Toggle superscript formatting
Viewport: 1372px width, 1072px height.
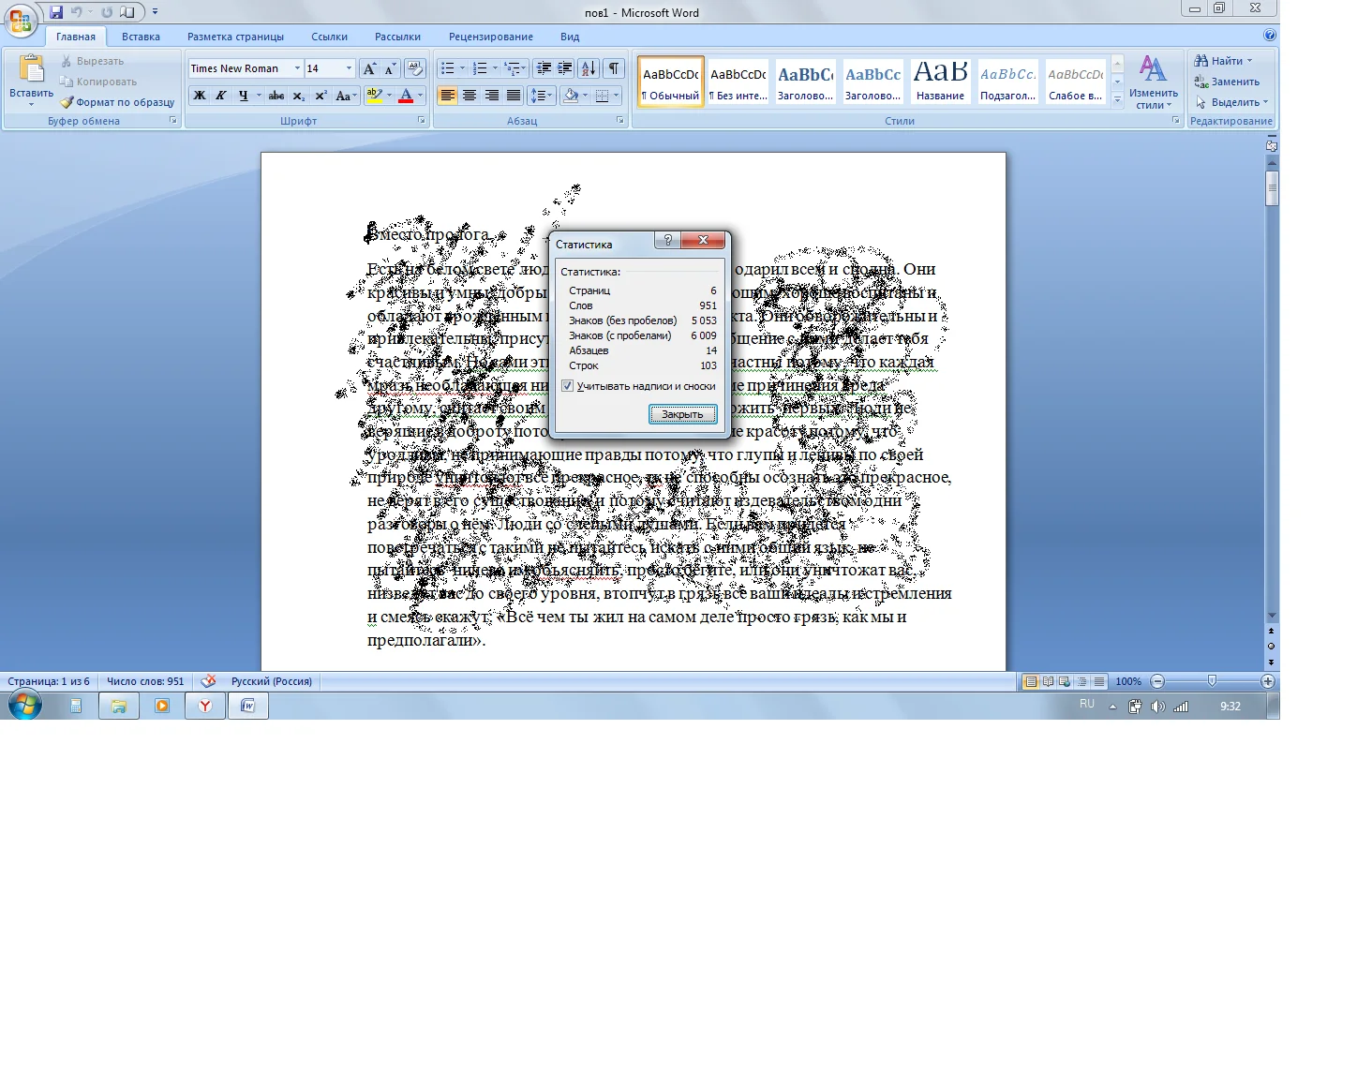pyautogui.click(x=321, y=96)
